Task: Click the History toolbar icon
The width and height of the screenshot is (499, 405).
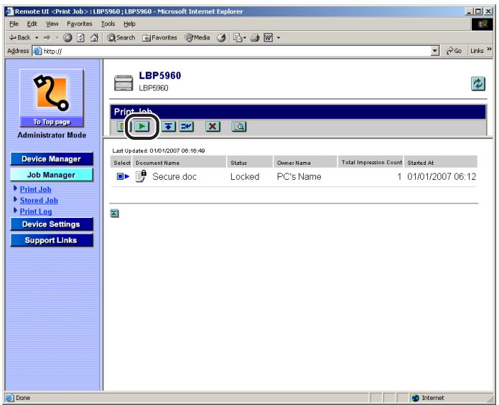Action: tap(221, 38)
